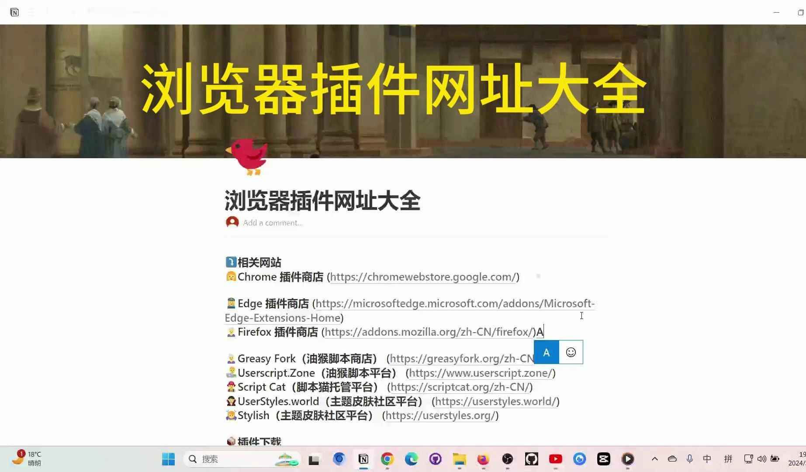Click the emoji before Edge 插件商店
Viewport: 806px width, 472px height.
(231, 303)
